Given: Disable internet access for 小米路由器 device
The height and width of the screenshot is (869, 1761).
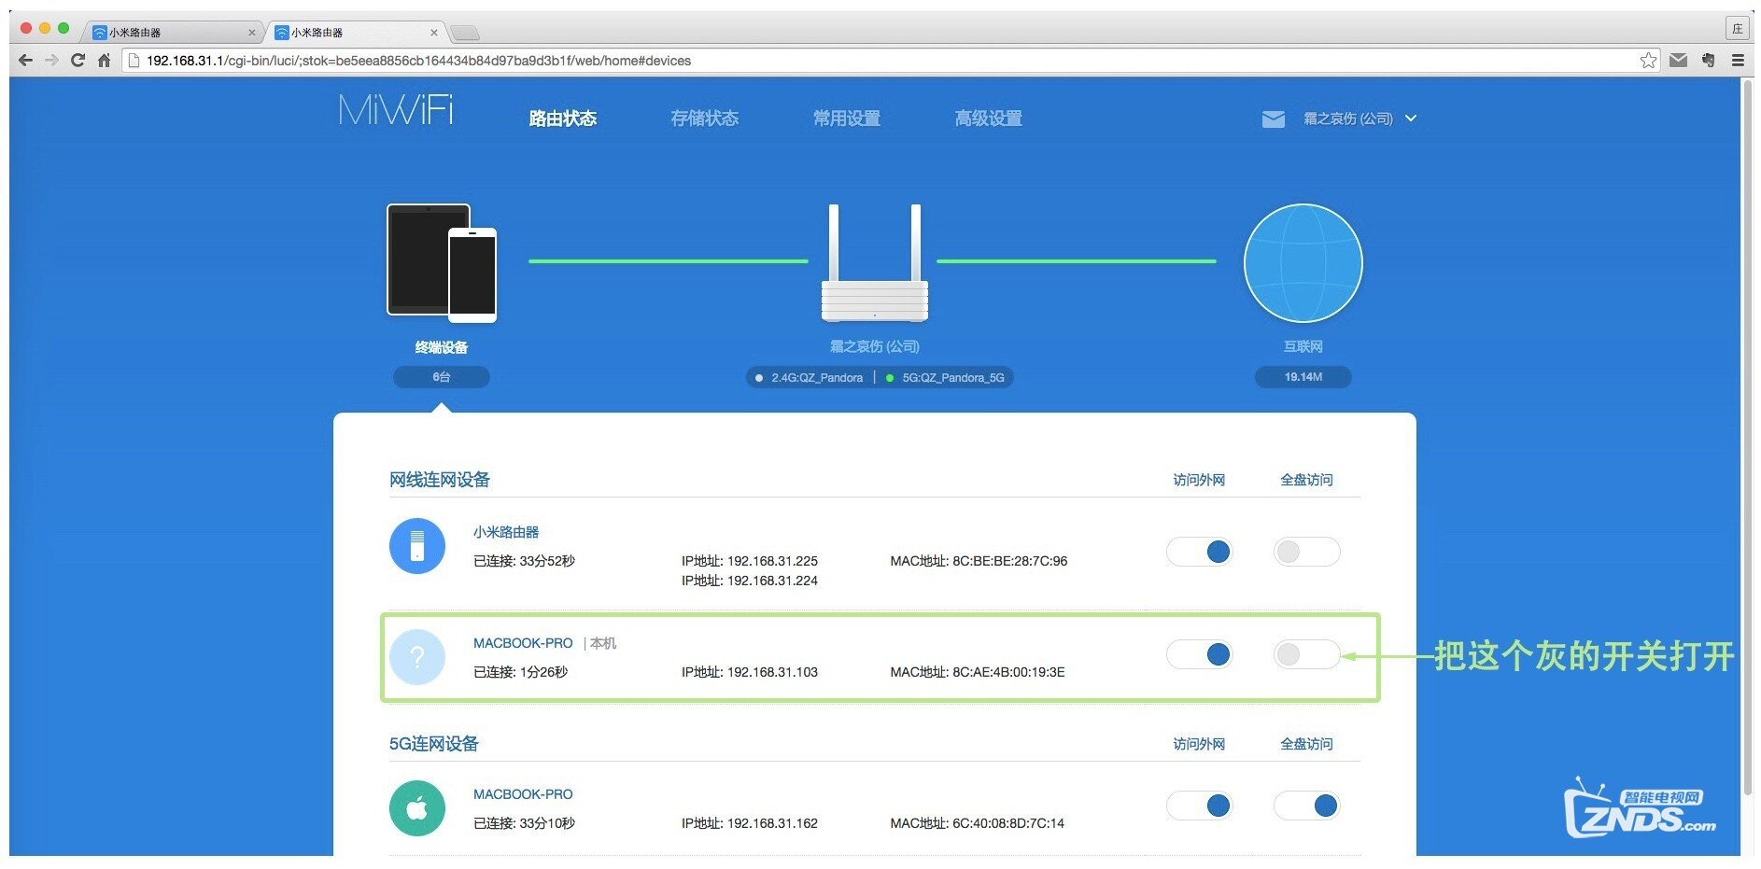Looking at the screenshot, I should point(1200,552).
